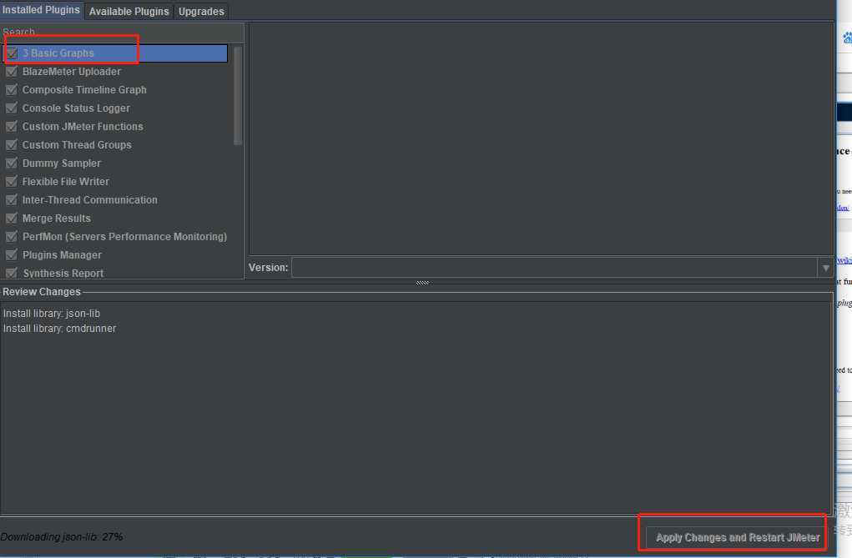
Task: Switch to the Installed Plugins tab
Action: click(41, 10)
